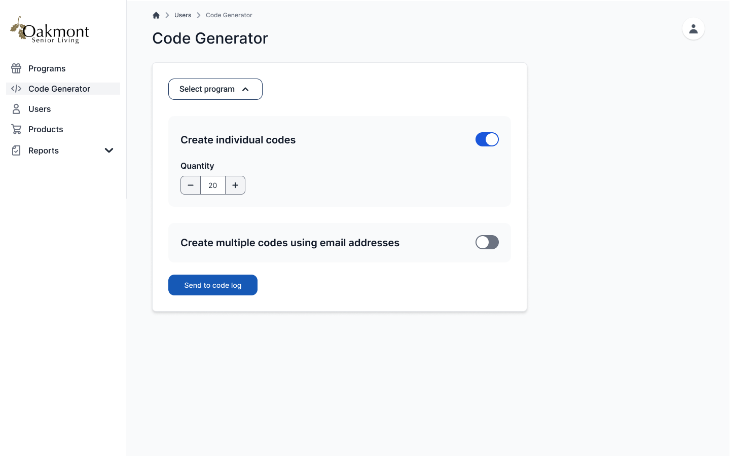Image resolution: width=730 pixels, height=456 pixels.
Task: Increase quantity with the plus button
Action: pyautogui.click(x=235, y=185)
